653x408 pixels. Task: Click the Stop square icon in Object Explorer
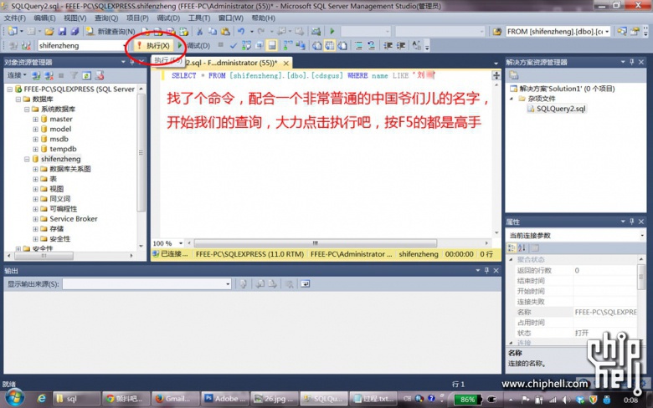pyautogui.click(x=61, y=75)
